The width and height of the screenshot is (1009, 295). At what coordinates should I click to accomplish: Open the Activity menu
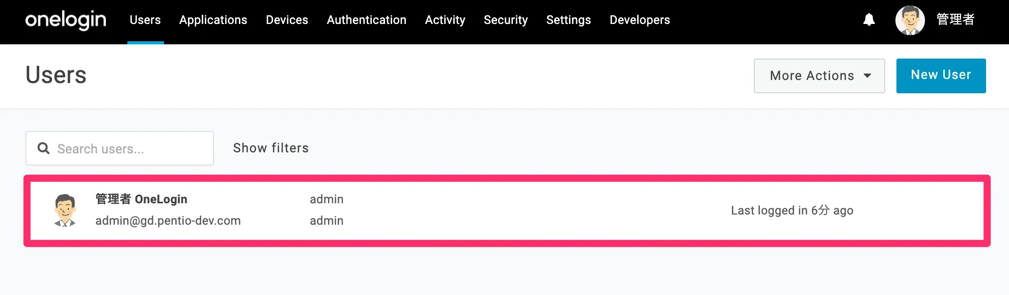tap(445, 20)
